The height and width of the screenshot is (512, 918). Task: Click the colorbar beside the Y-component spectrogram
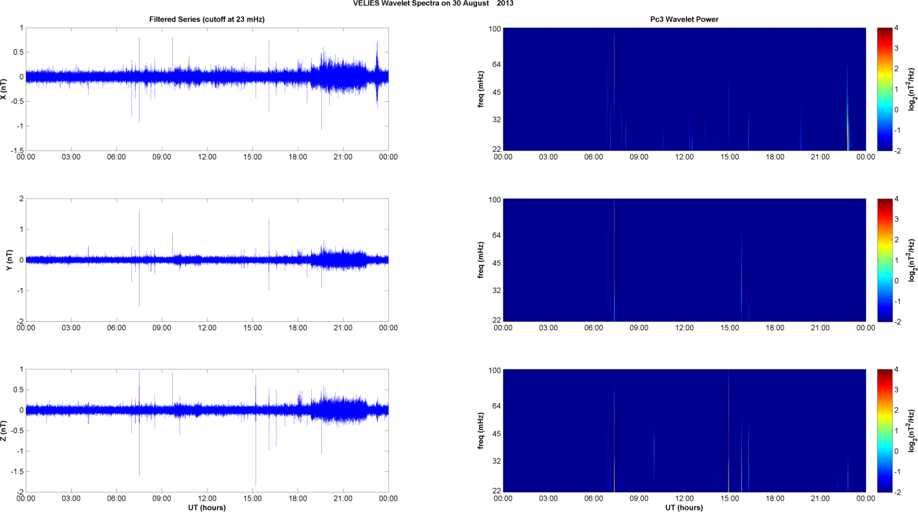point(884,260)
